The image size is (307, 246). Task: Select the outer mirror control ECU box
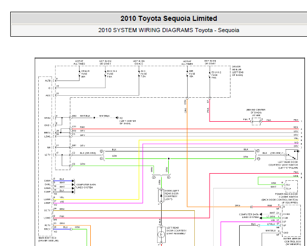(291, 221)
